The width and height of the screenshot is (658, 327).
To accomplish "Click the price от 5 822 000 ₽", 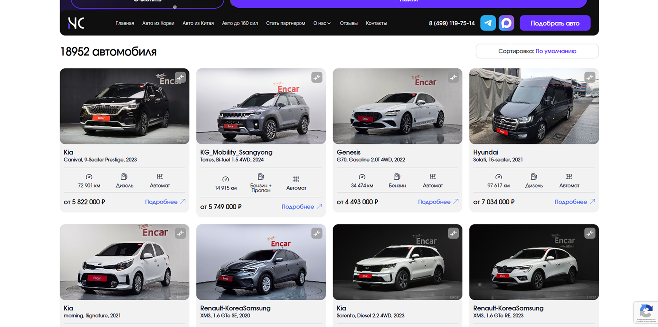I will click(84, 202).
